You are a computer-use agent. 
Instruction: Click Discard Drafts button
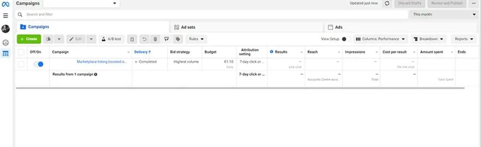[410, 3]
